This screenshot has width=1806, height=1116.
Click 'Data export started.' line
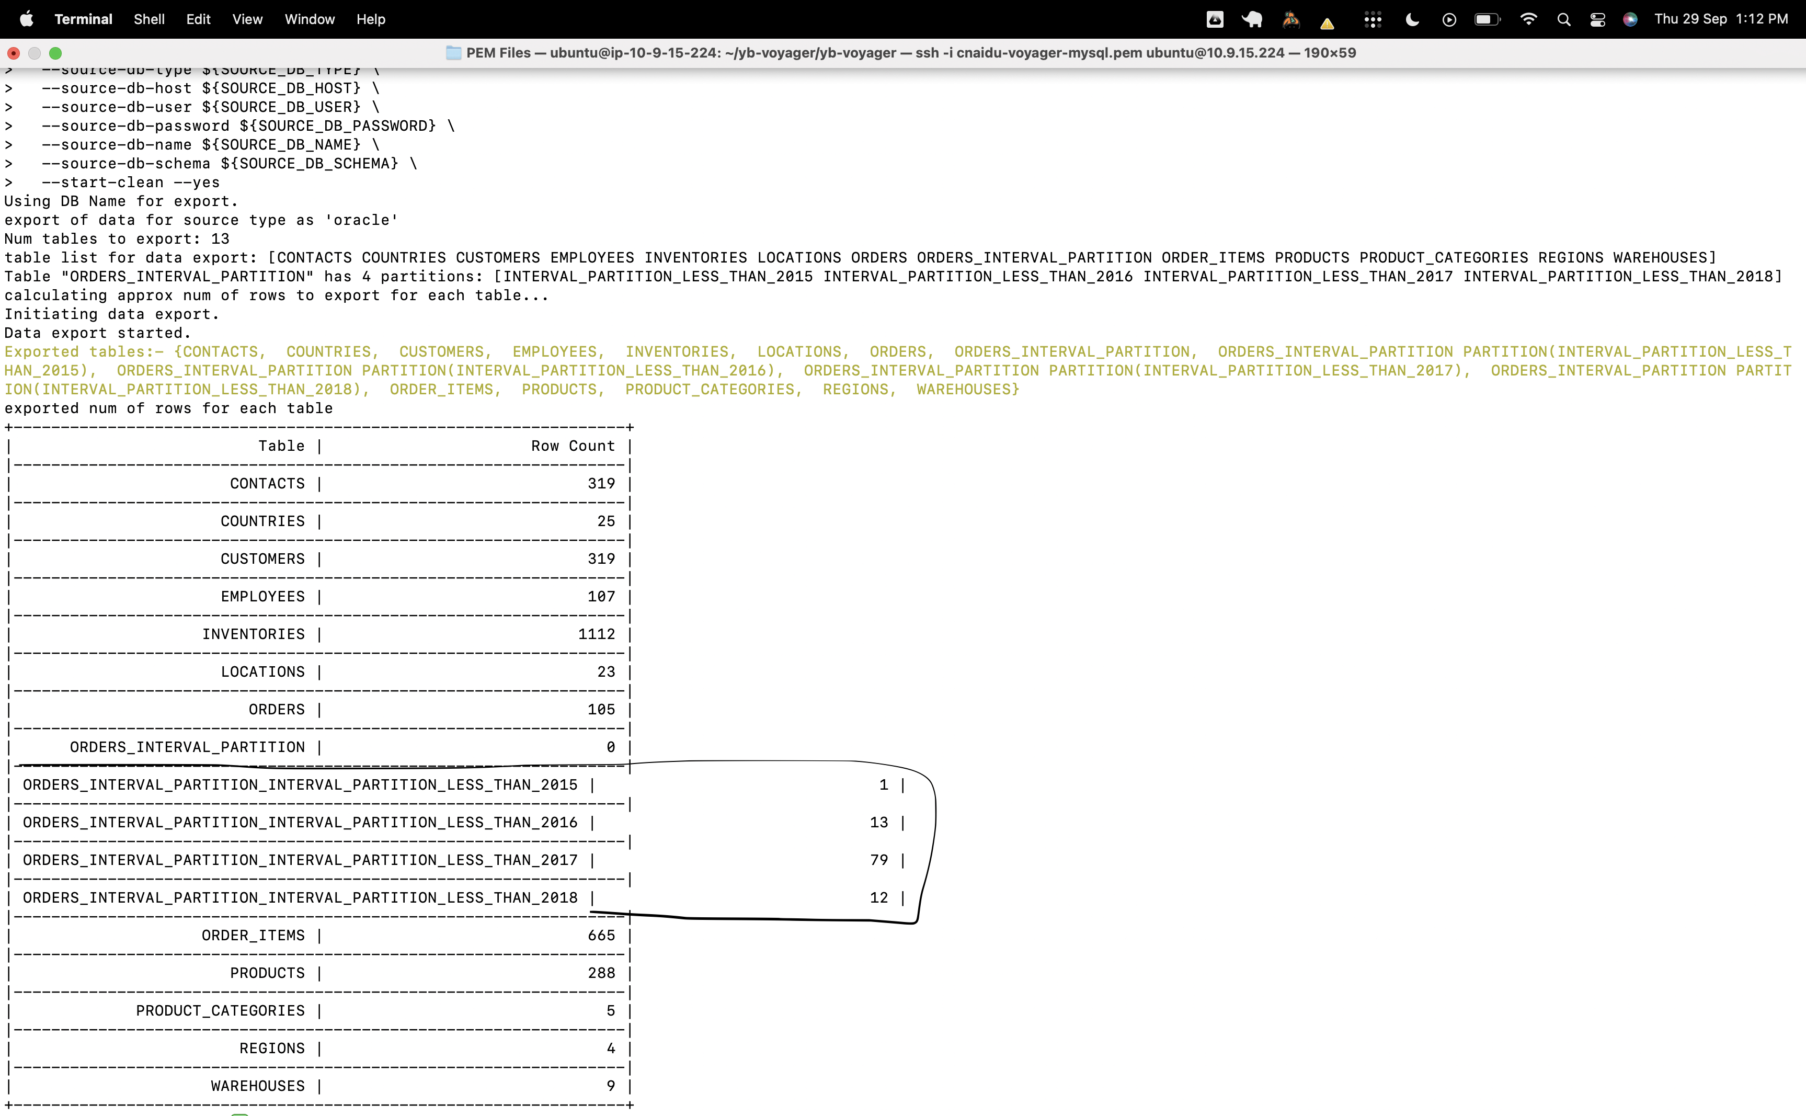click(97, 333)
